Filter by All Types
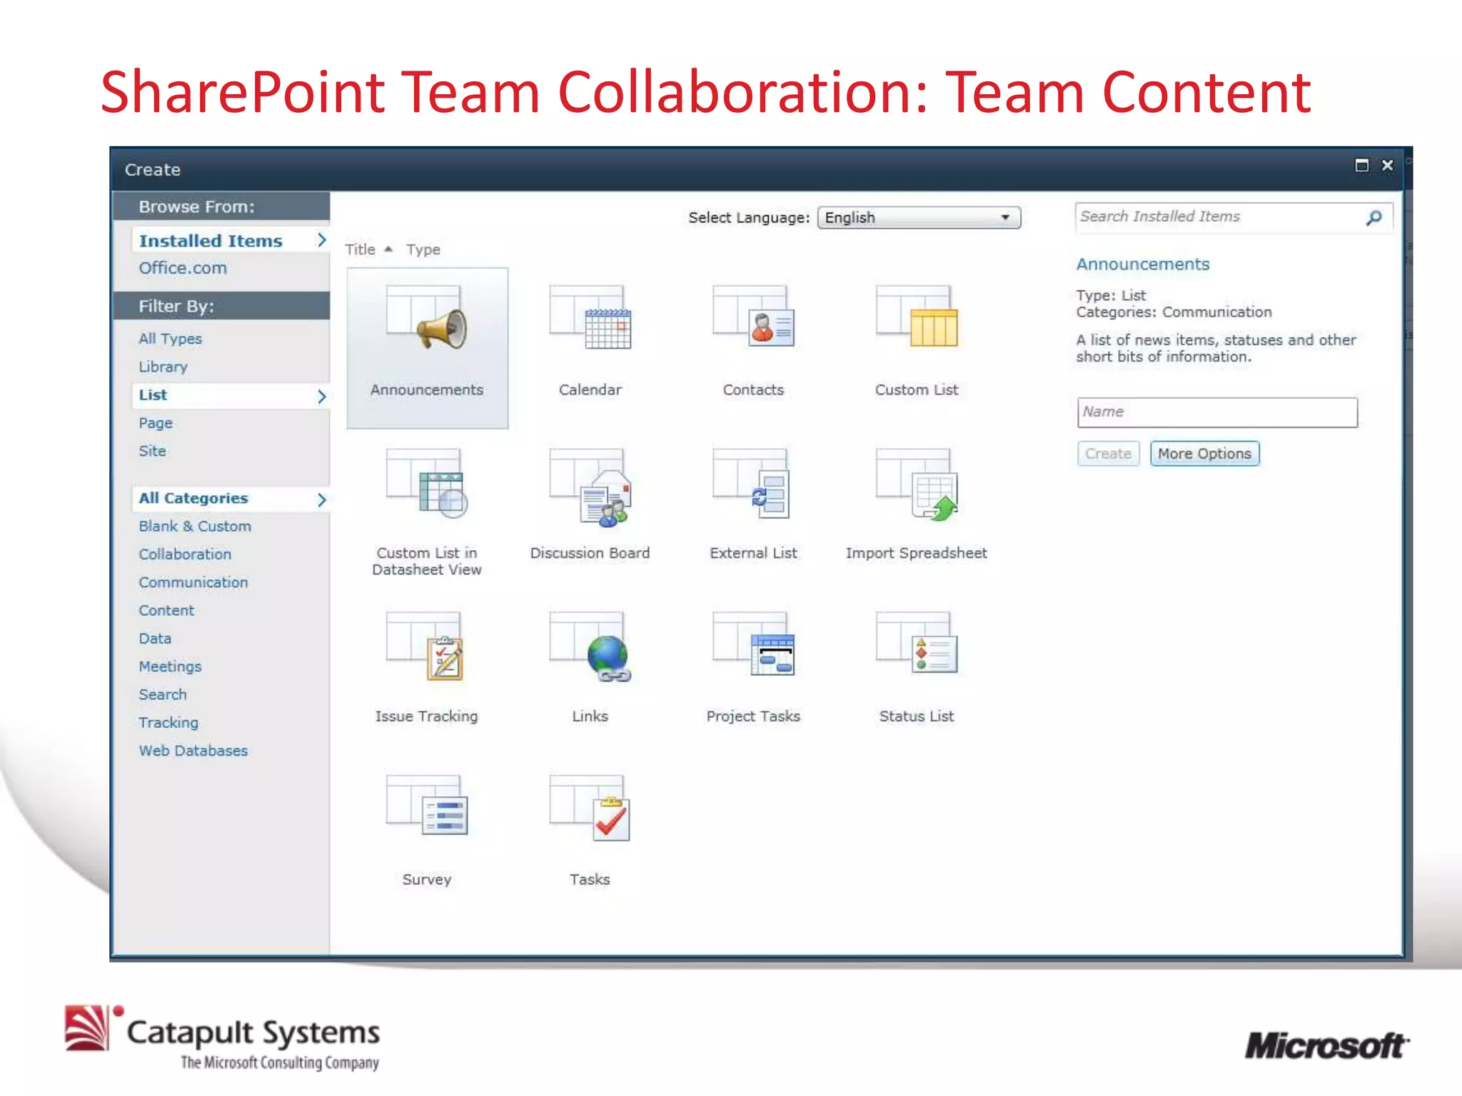This screenshot has height=1096, width=1462. click(171, 339)
